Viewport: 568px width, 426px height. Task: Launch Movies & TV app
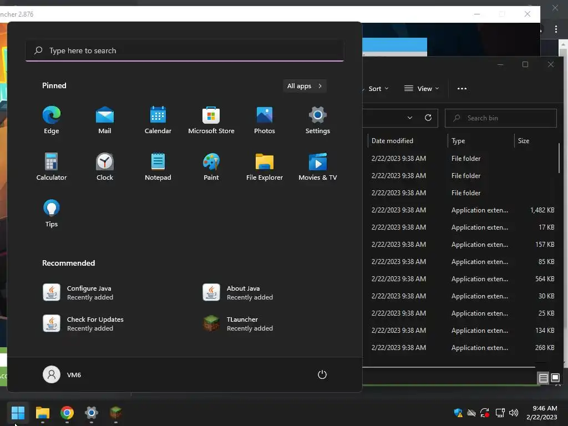coord(318,166)
